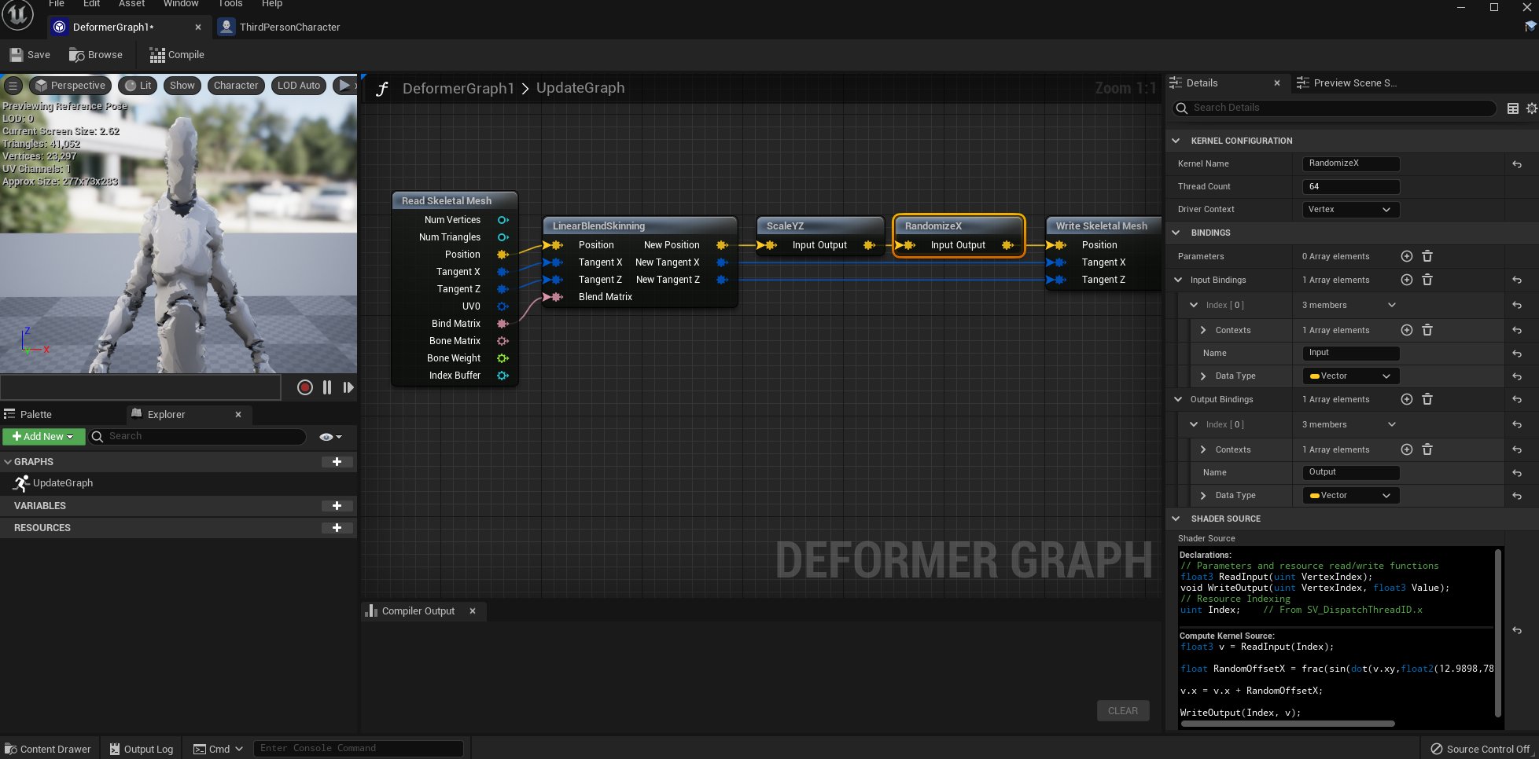Image resolution: width=1539 pixels, height=759 pixels.
Task: Open the Window menu
Action: (x=180, y=4)
